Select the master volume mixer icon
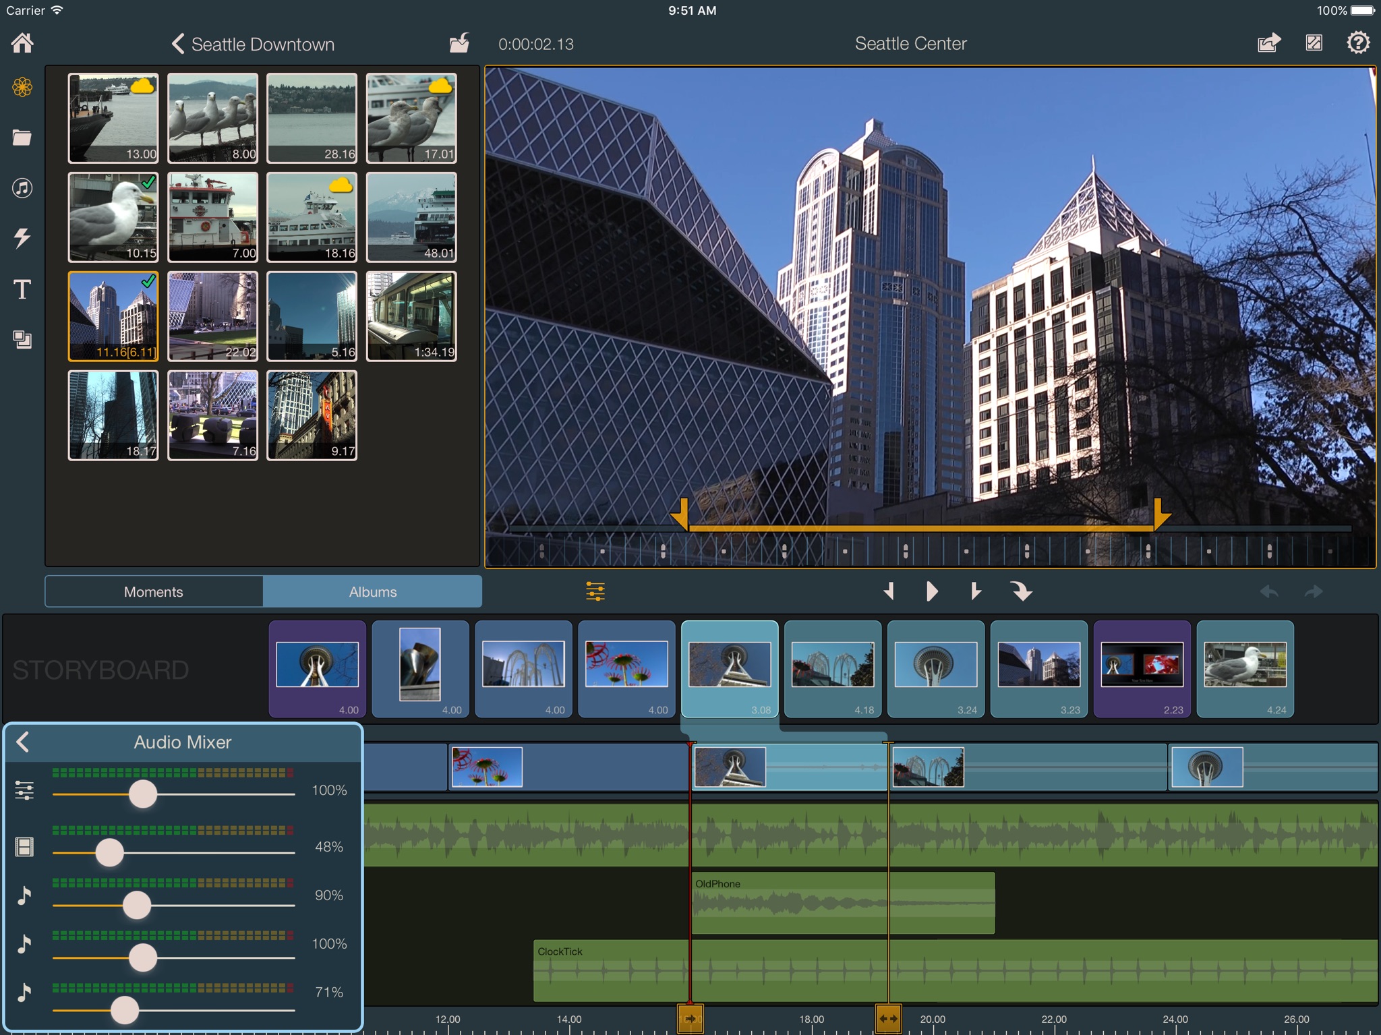Image resolution: width=1381 pixels, height=1035 pixels. click(24, 790)
